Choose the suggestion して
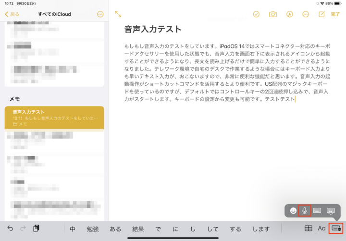 click(213, 229)
